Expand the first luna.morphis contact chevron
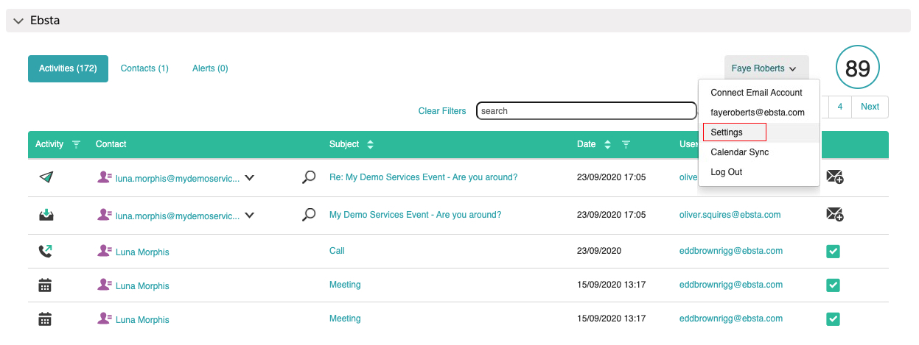The height and width of the screenshot is (345, 919). pyautogui.click(x=250, y=177)
